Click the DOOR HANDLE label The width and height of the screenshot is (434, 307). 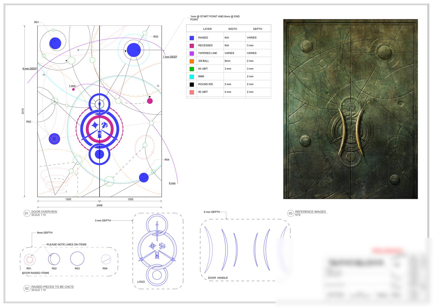click(x=218, y=278)
